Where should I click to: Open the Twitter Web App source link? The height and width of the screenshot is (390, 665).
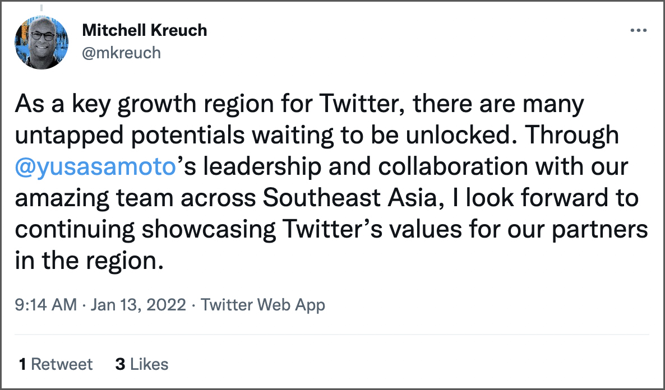(x=263, y=305)
